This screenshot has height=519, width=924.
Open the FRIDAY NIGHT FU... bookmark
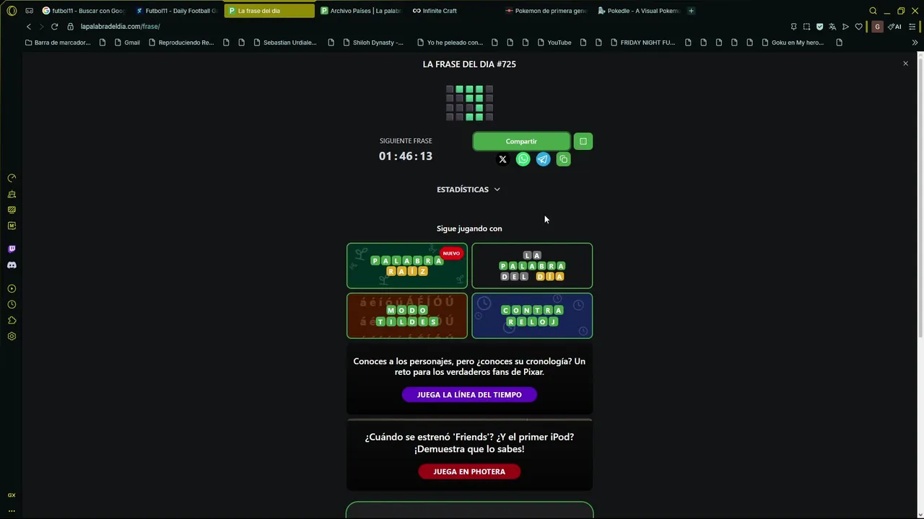point(642,43)
